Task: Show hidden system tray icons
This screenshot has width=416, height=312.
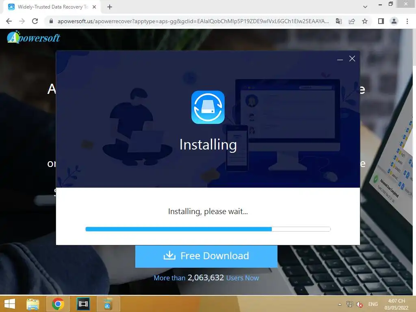Action: (x=340, y=304)
